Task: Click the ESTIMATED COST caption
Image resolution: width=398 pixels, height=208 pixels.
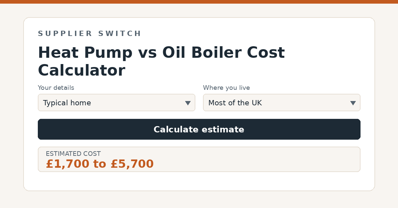Action: (x=73, y=154)
